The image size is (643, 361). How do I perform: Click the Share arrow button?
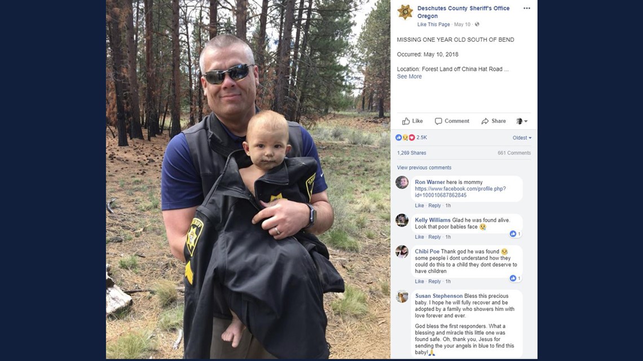click(494, 121)
